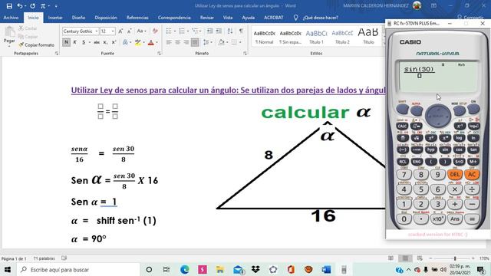The image size is (491, 276).
Task: Go to the Referencias tab
Action: [x=137, y=18]
